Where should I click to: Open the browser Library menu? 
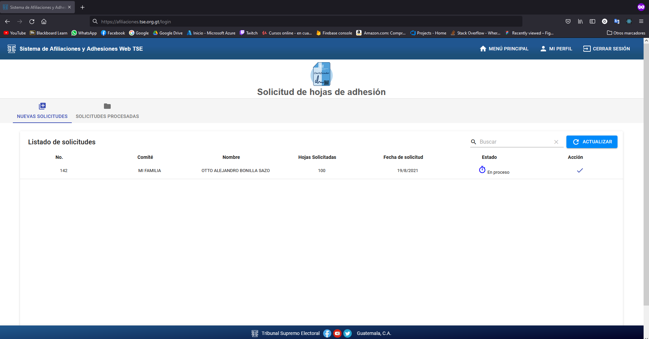580,21
